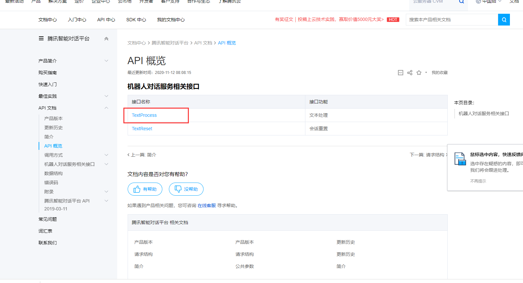Go to previous article 上一篇: 简介
The width and height of the screenshot is (523, 283).
click(142, 155)
